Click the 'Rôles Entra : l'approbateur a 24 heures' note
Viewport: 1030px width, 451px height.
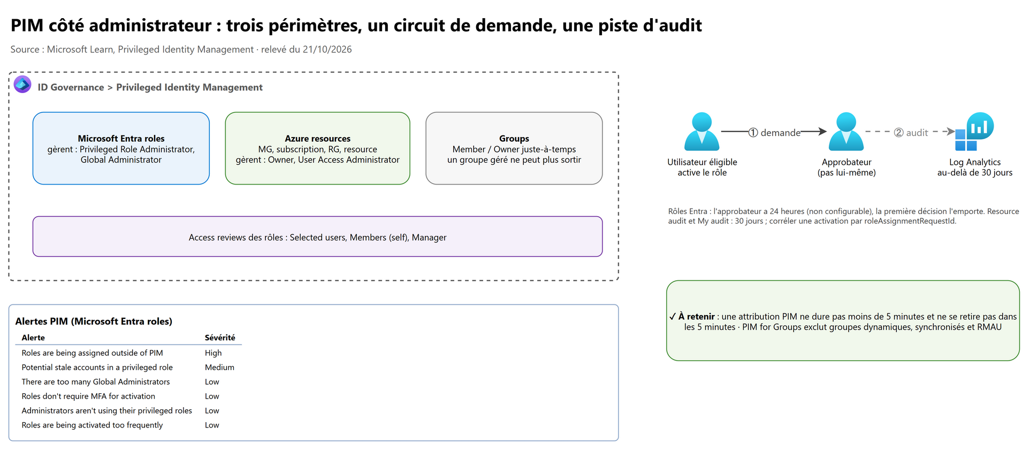point(843,216)
